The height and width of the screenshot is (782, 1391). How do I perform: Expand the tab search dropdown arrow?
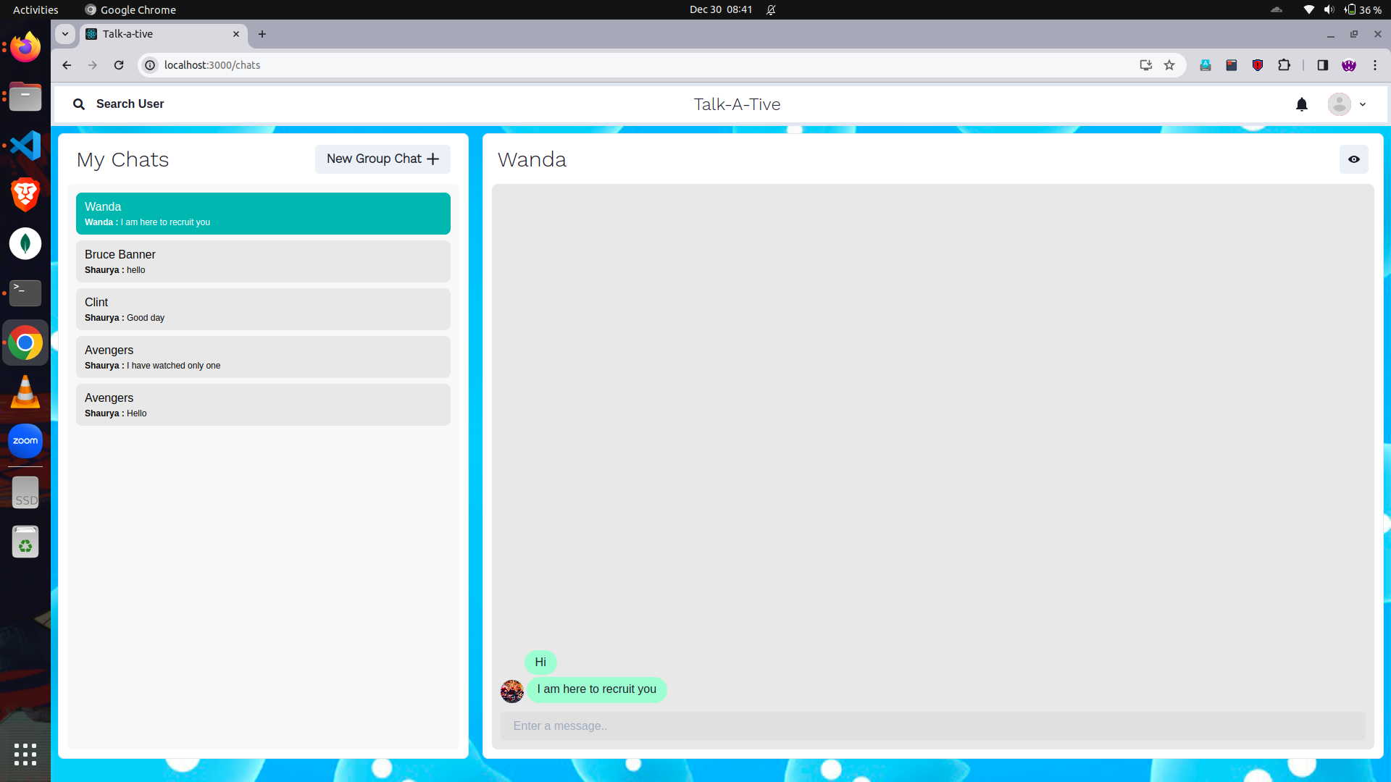(65, 34)
